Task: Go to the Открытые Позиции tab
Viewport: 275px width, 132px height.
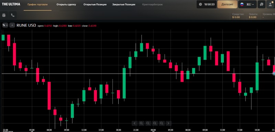Action: pos(95,4)
